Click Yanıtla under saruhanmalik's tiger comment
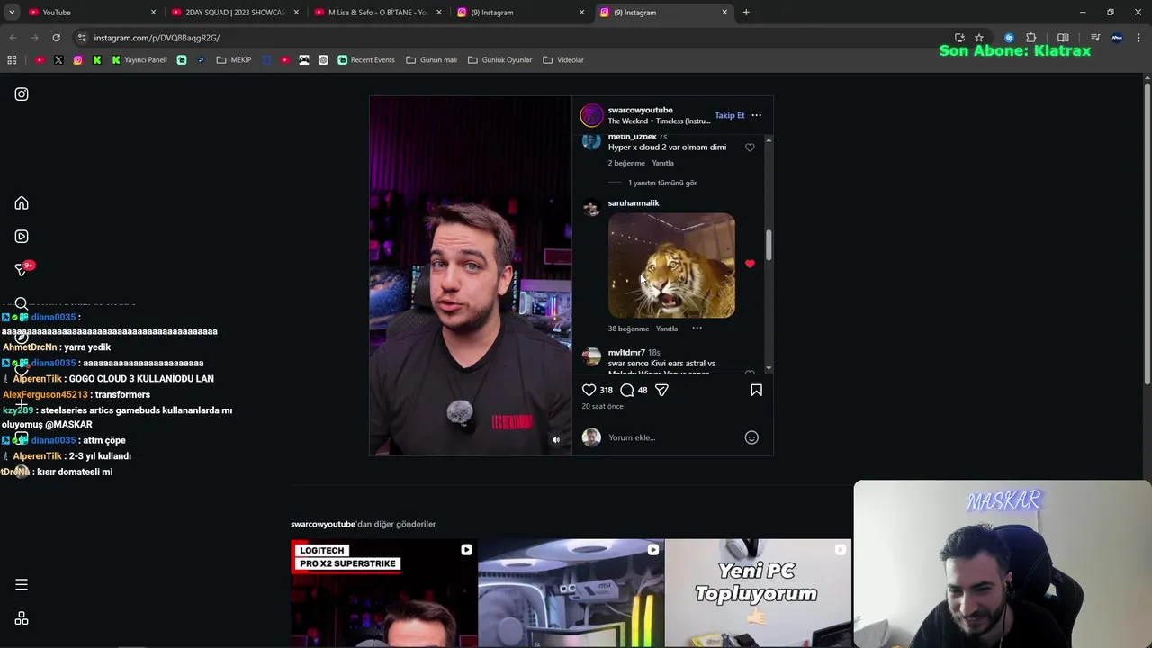Screen dimensions: 1152x648 coord(667,328)
